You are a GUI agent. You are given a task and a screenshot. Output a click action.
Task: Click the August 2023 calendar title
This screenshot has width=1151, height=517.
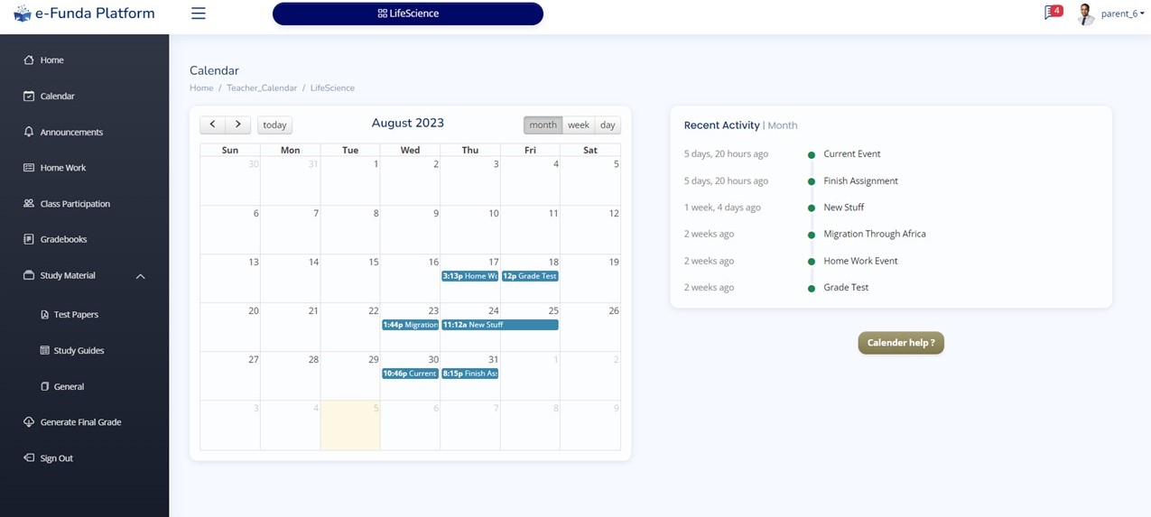408,123
